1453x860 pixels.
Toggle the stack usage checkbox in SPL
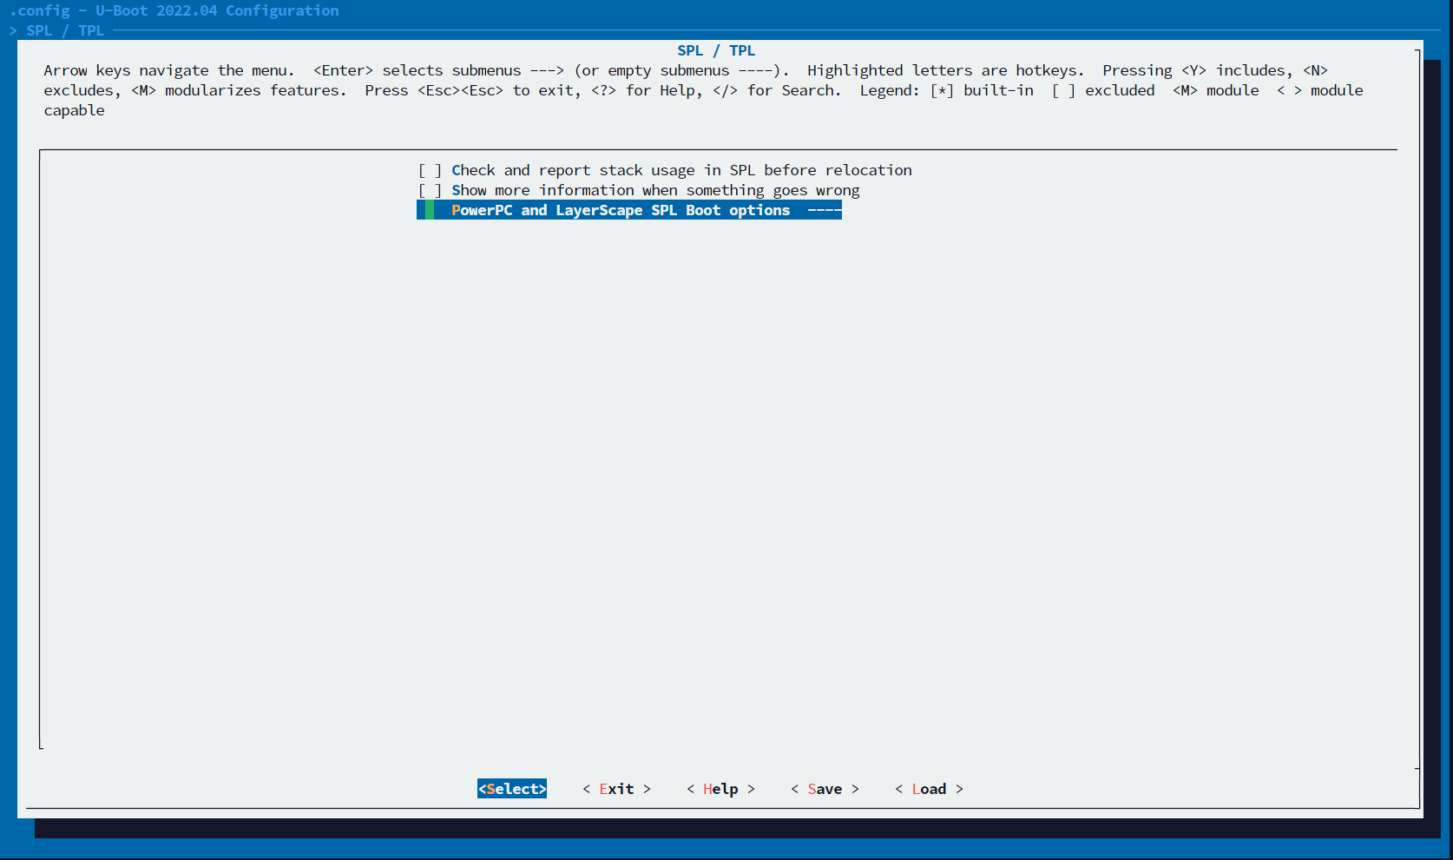(x=430, y=170)
